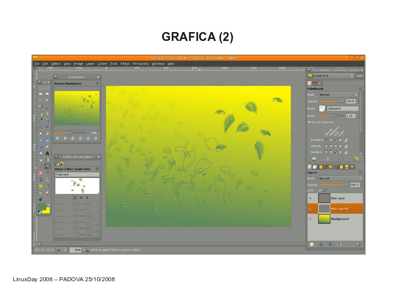Duplicate the layer using the duplicate icon
The height and width of the screenshot is (296, 395).
tap(339, 244)
